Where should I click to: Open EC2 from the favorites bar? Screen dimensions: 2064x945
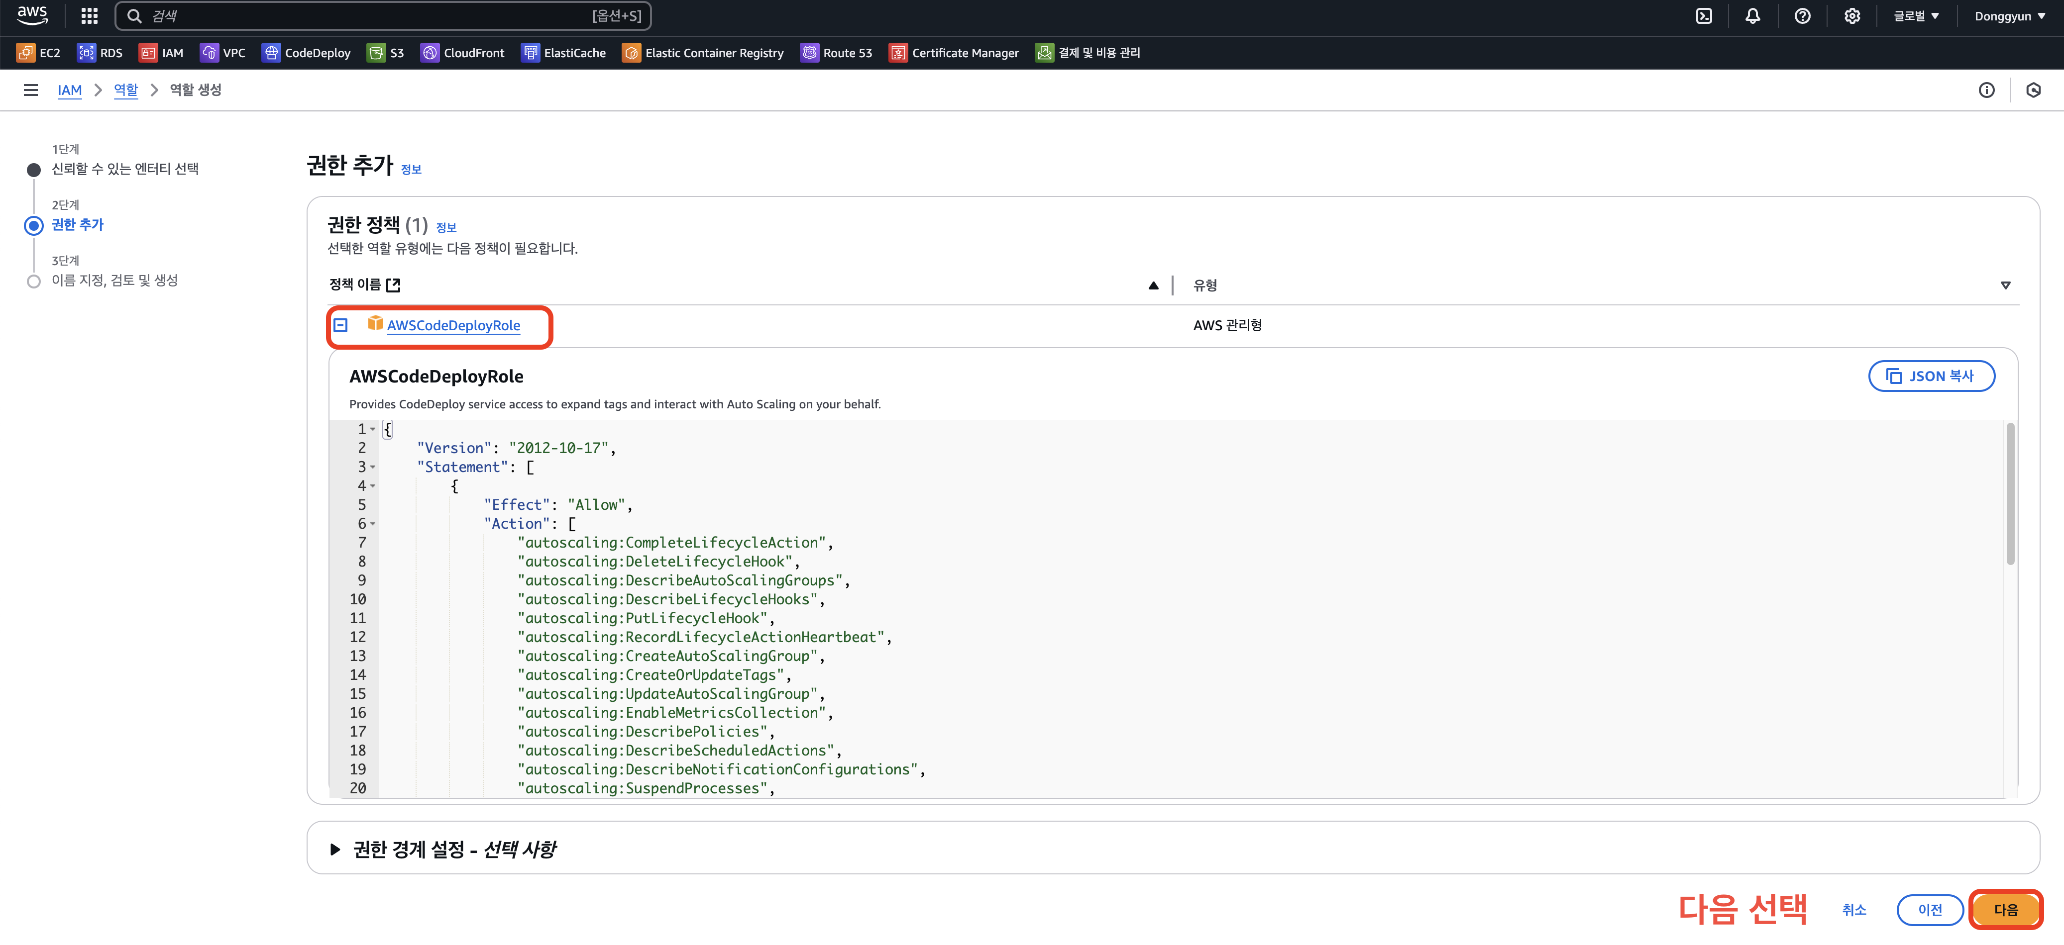[38, 53]
